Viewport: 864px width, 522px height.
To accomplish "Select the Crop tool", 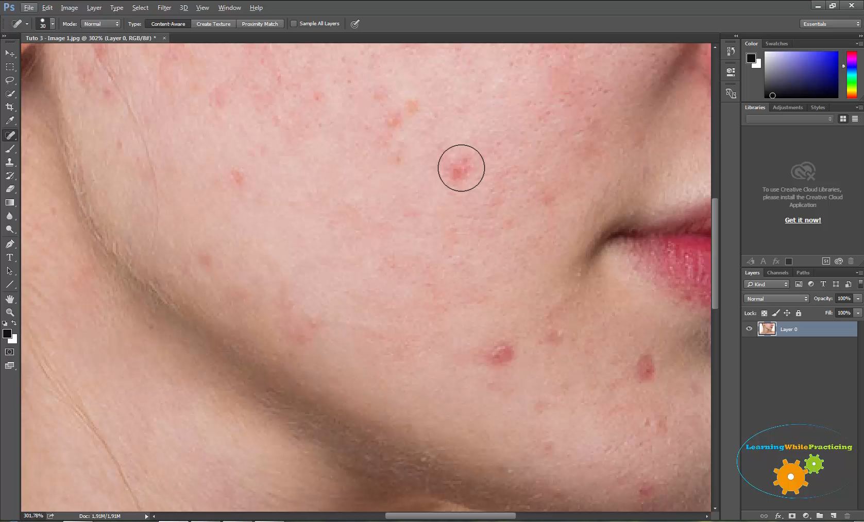I will tap(10, 107).
